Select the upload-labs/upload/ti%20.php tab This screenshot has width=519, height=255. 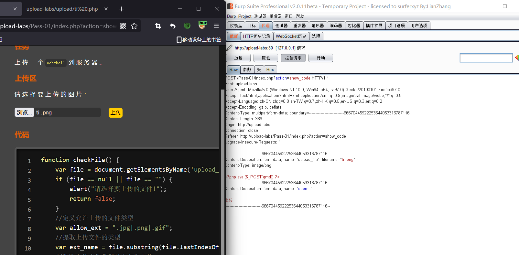click(x=62, y=9)
